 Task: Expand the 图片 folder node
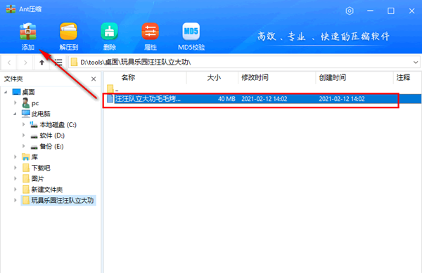coord(15,178)
